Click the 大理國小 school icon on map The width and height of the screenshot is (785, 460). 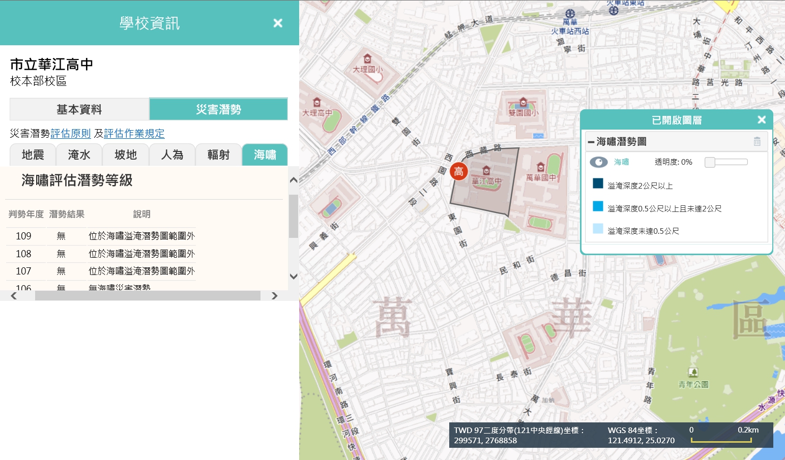[367, 59]
